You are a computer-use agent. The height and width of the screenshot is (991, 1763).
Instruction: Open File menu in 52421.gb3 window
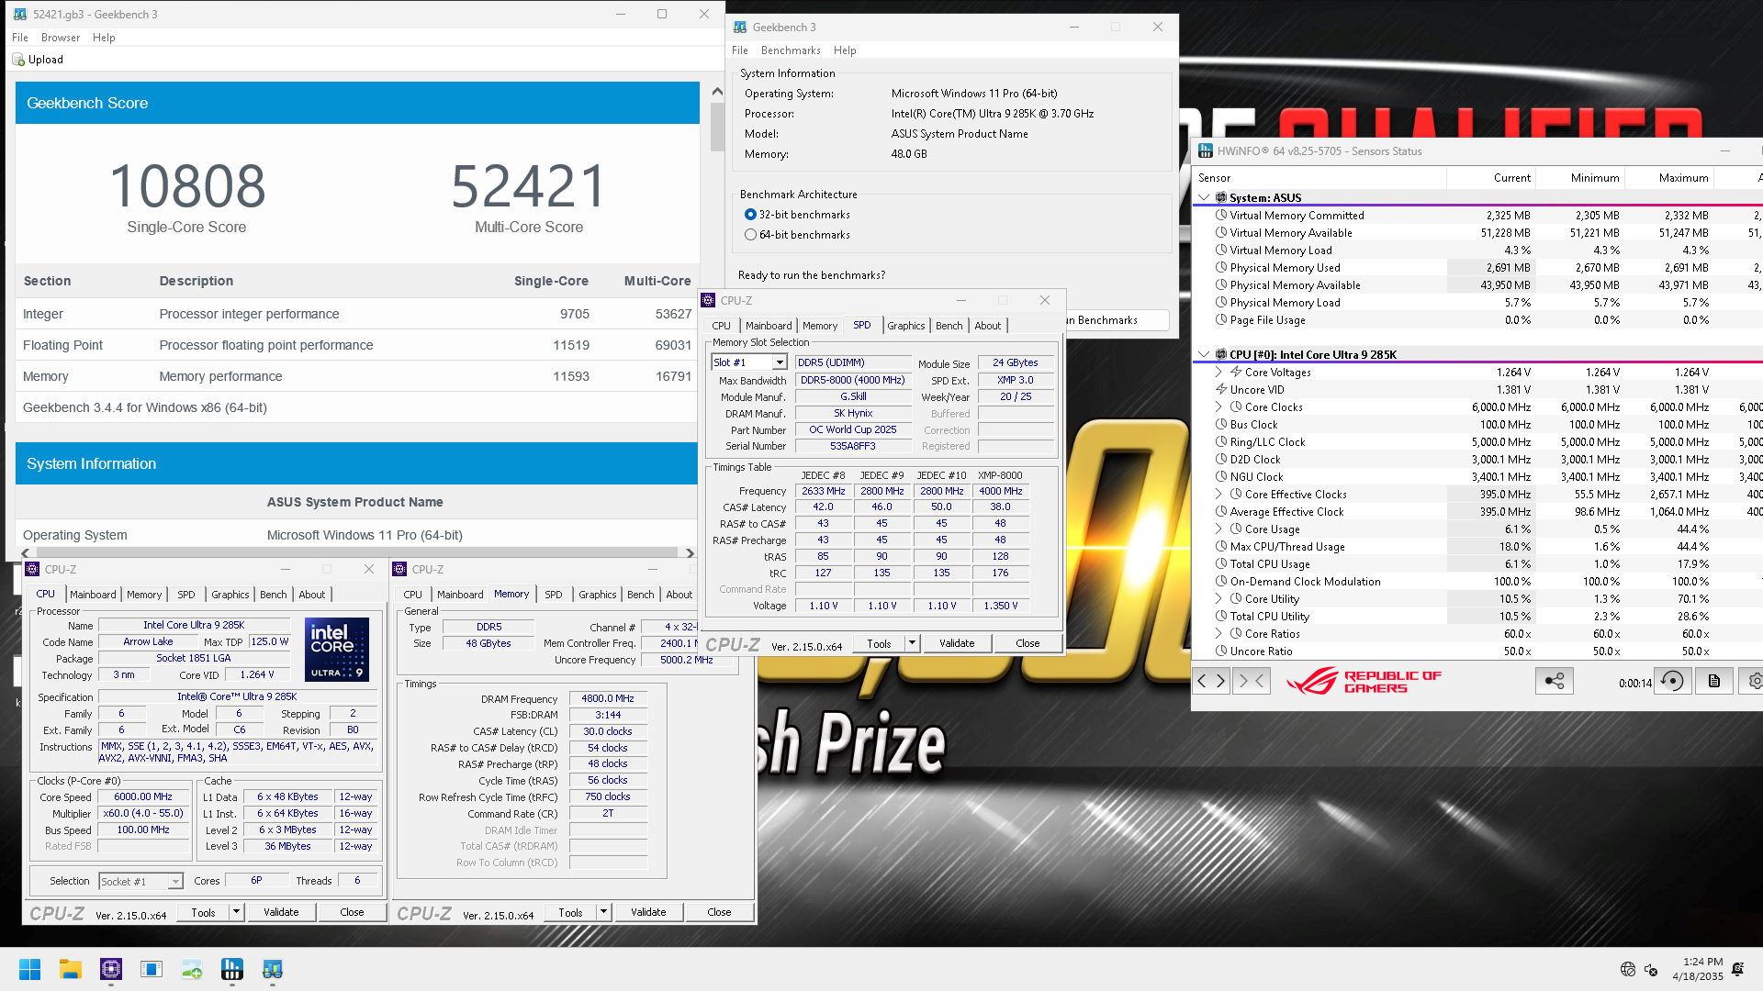(x=20, y=38)
